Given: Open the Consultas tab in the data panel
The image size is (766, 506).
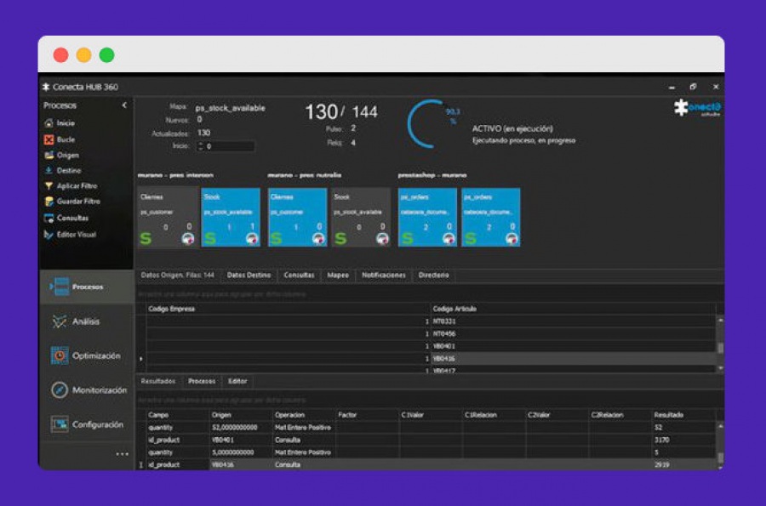Looking at the screenshot, I should tap(299, 276).
